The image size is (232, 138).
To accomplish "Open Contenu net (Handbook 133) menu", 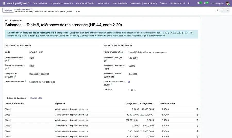I will tap(143, 3).
